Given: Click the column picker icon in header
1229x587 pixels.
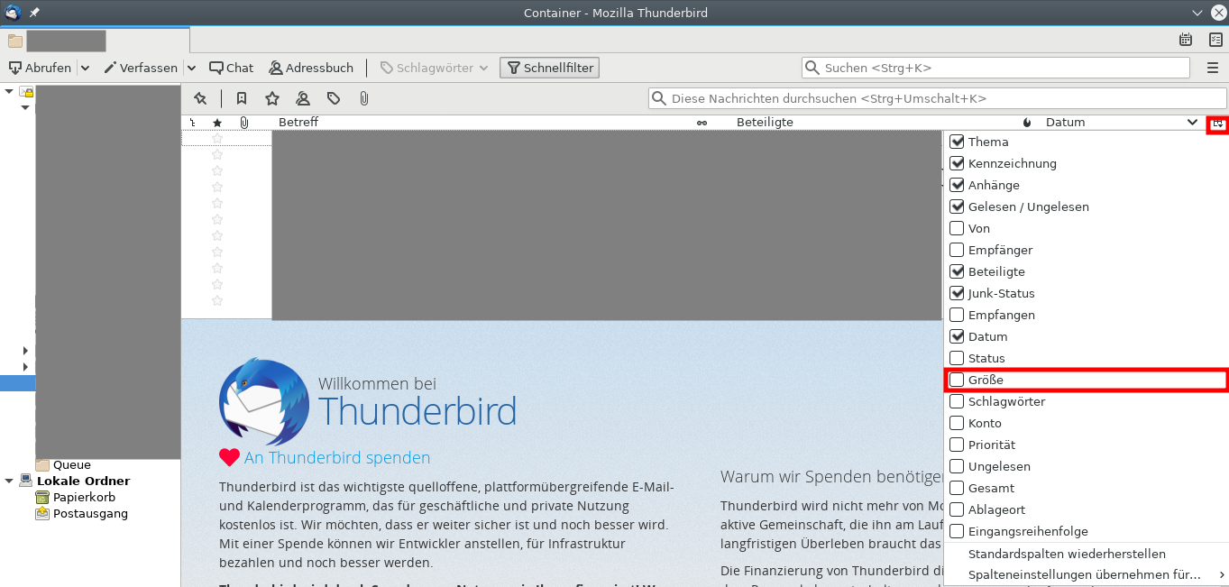Looking at the screenshot, I should coord(1217,124).
